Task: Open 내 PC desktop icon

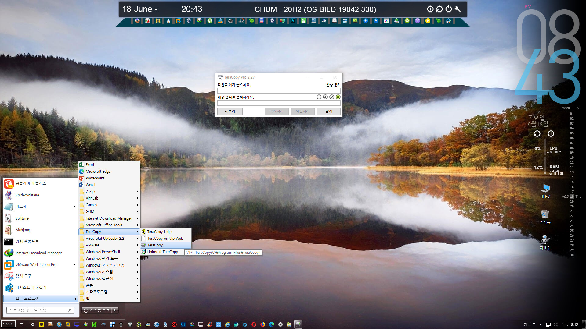Action: coord(545,191)
